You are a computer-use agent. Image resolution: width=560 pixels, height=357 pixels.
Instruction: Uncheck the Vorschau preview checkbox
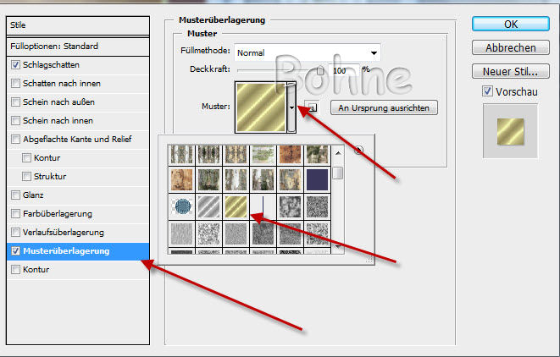(x=487, y=91)
